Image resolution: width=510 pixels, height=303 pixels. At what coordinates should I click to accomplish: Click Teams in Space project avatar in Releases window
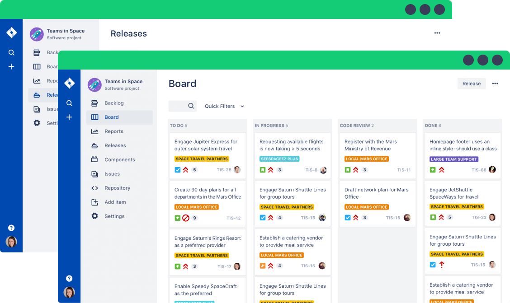(37, 34)
